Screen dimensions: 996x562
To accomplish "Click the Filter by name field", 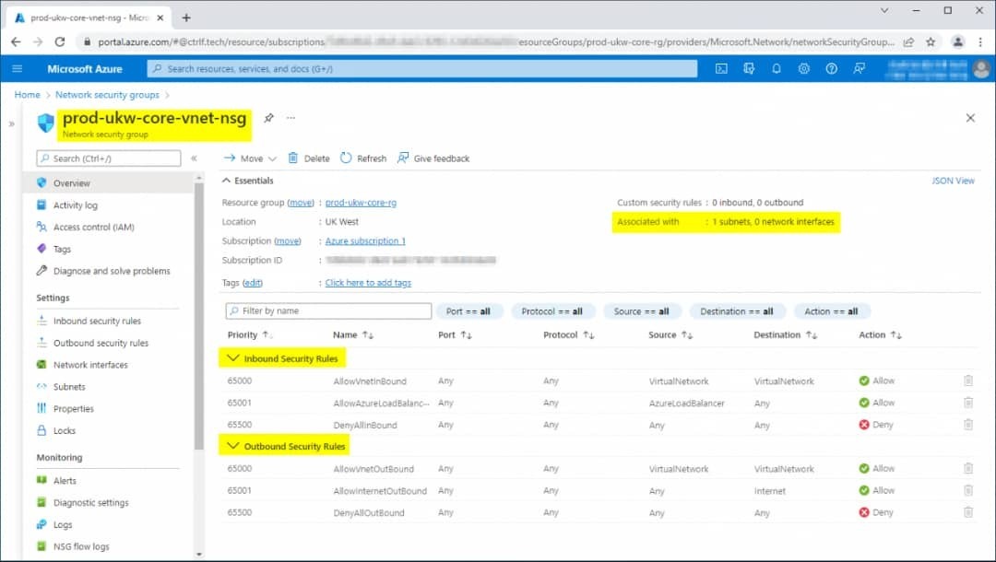I will point(328,310).
